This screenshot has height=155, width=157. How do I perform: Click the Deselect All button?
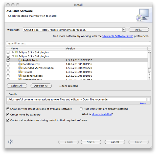(x=41, y=86)
